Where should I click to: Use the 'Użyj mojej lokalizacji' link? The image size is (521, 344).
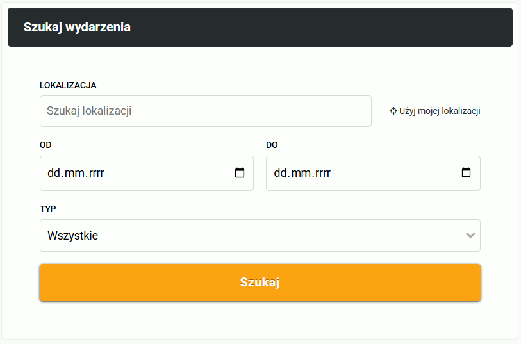click(x=435, y=111)
